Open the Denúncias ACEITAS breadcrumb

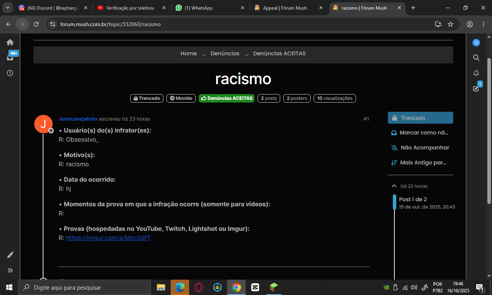tap(279, 53)
